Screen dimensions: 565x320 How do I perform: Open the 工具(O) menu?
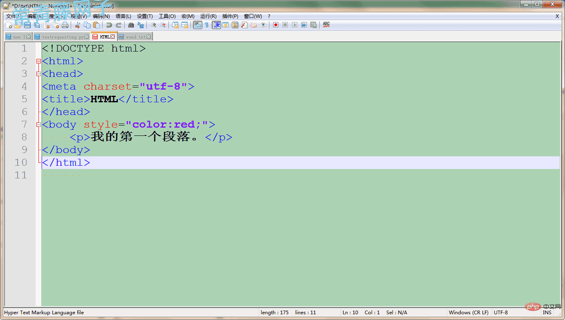tap(167, 16)
